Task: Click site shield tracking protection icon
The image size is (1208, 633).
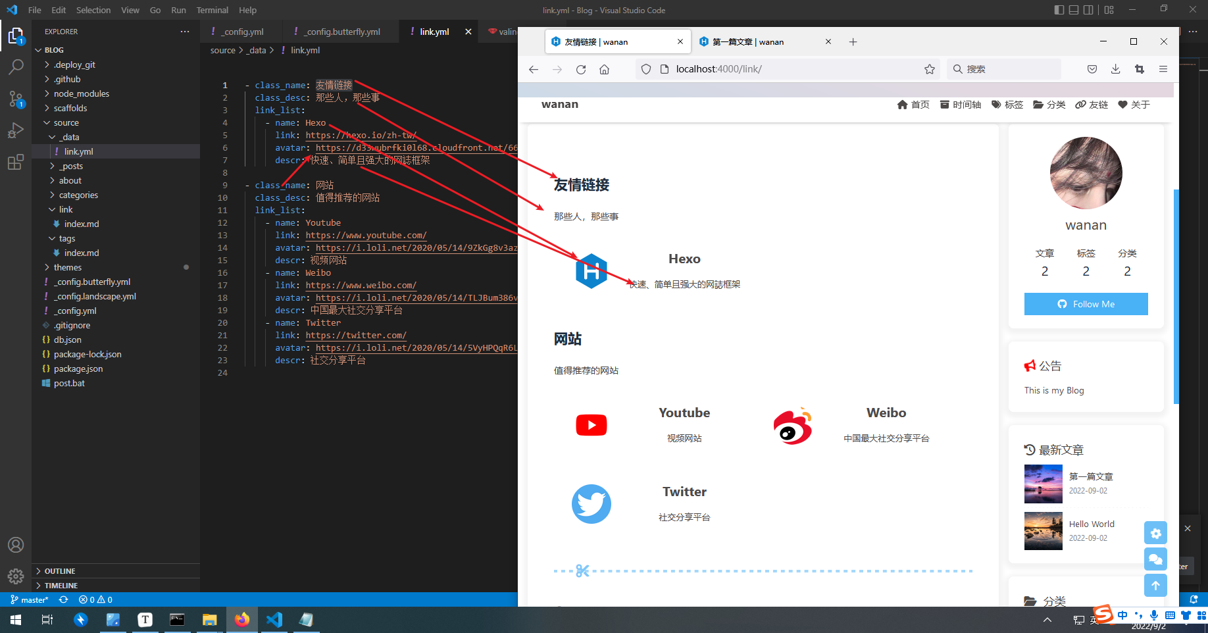Action: pyautogui.click(x=646, y=69)
